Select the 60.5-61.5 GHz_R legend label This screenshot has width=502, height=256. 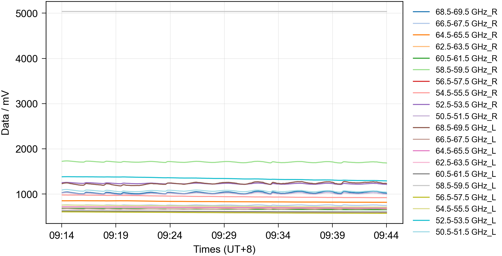point(466,58)
